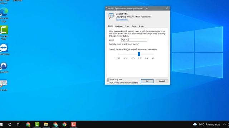
Task: Switch to the LiveZoom tab
Action: [119, 26]
